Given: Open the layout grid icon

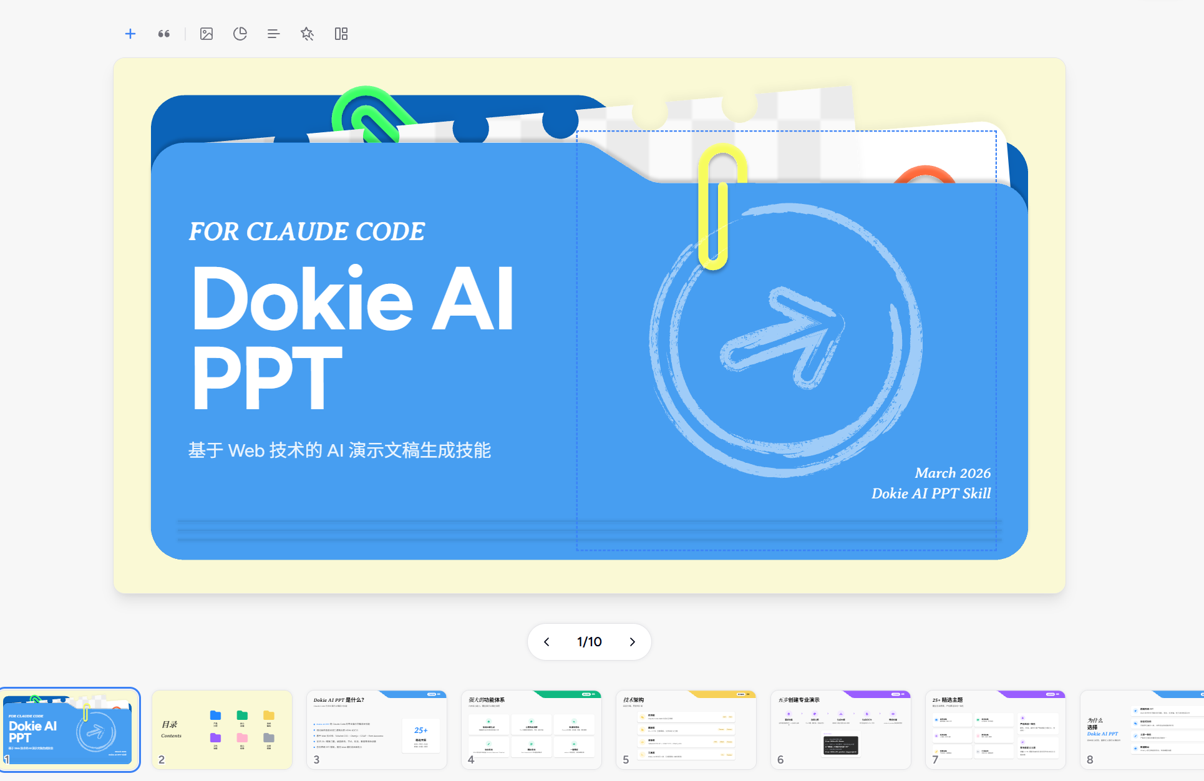Looking at the screenshot, I should [x=341, y=34].
